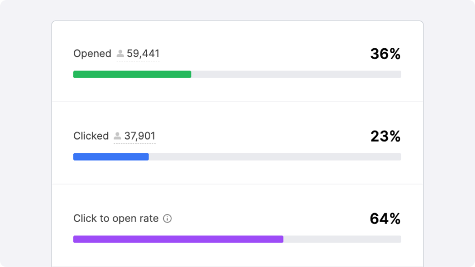475x267 pixels.
Task: Click the Clicked metric label
Action: click(x=91, y=136)
